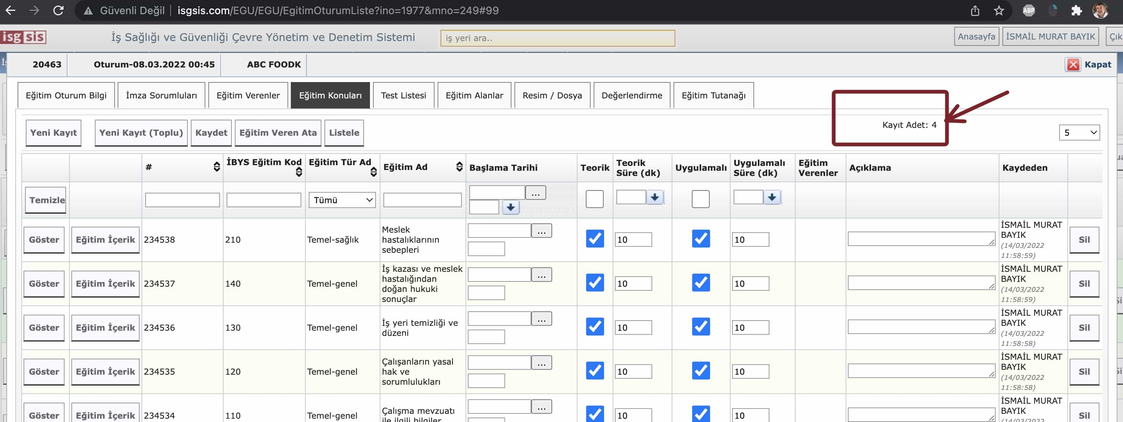Click the Başlama Tarihi filter down-arrow icon
Image resolution: width=1123 pixels, height=422 pixels.
tap(510, 207)
